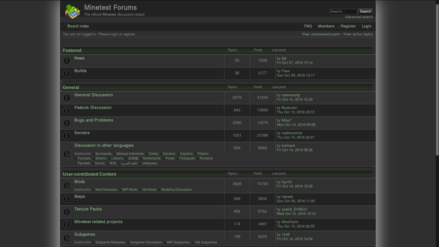Click the Login power icon
This screenshot has width=439, height=247.
click(x=359, y=26)
